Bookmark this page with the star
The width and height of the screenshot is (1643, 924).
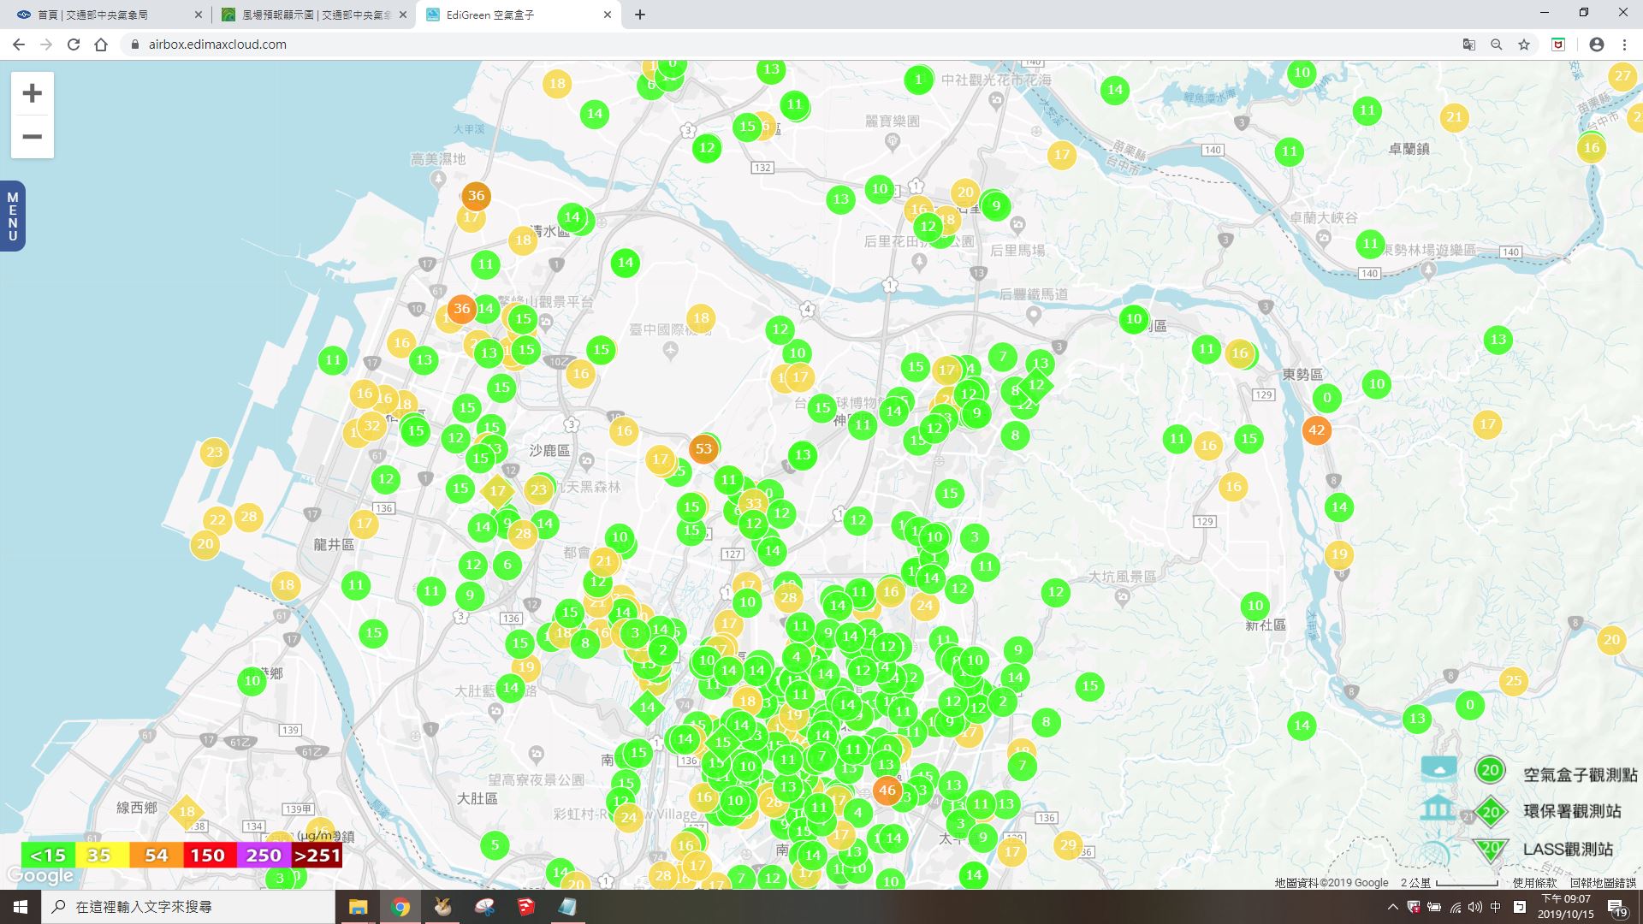click(x=1523, y=44)
